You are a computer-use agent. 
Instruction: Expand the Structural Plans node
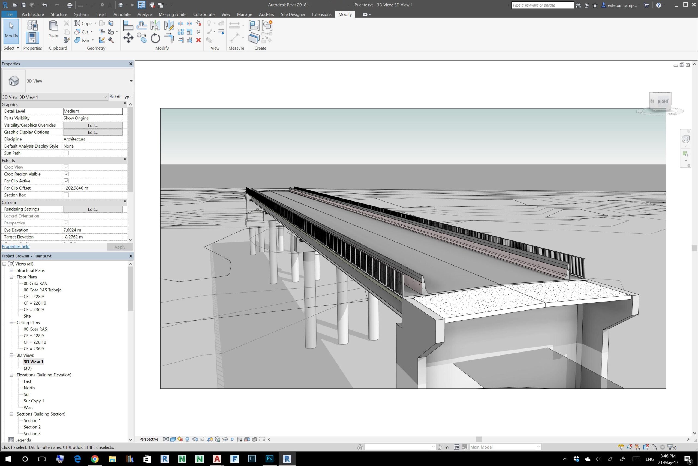point(11,270)
